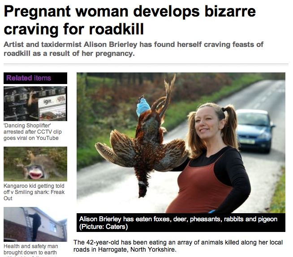Click the word 'roadkill' in the headline

116,29
